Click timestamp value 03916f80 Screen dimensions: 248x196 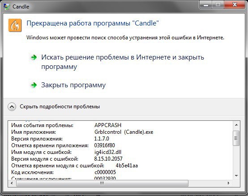(105, 145)
